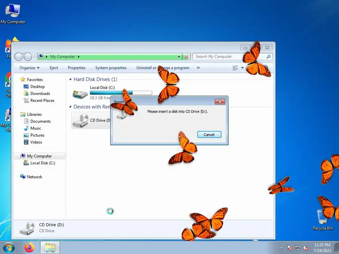Close the Insert disk dialog
This screenshot has width=339, height=254.
point(220,102)
